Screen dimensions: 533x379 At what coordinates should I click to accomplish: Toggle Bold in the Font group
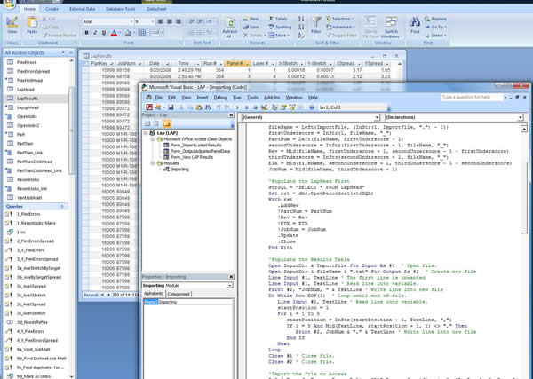click(87, 33)
